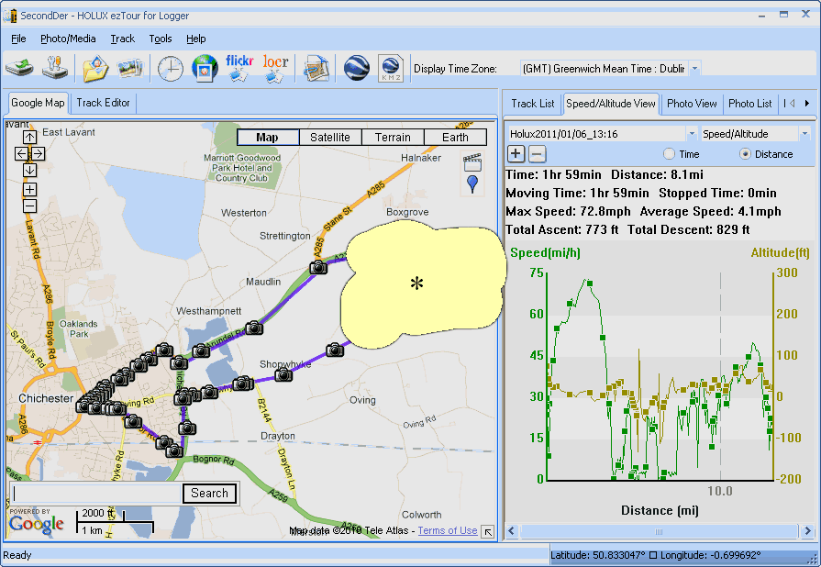This screenshot has height=567, width=821.
Task: Open the Photo/Media menu
Action: [x=68, y=39]
